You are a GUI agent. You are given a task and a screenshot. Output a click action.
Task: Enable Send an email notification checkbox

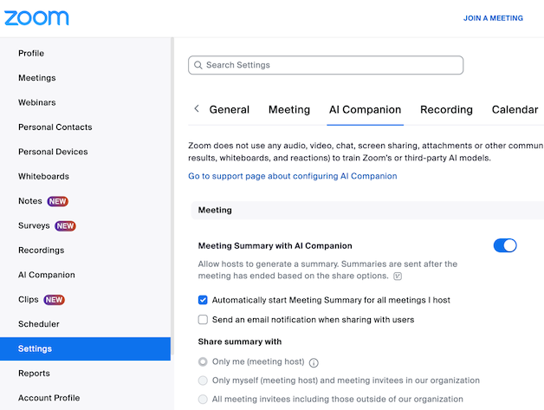(203, 320)
